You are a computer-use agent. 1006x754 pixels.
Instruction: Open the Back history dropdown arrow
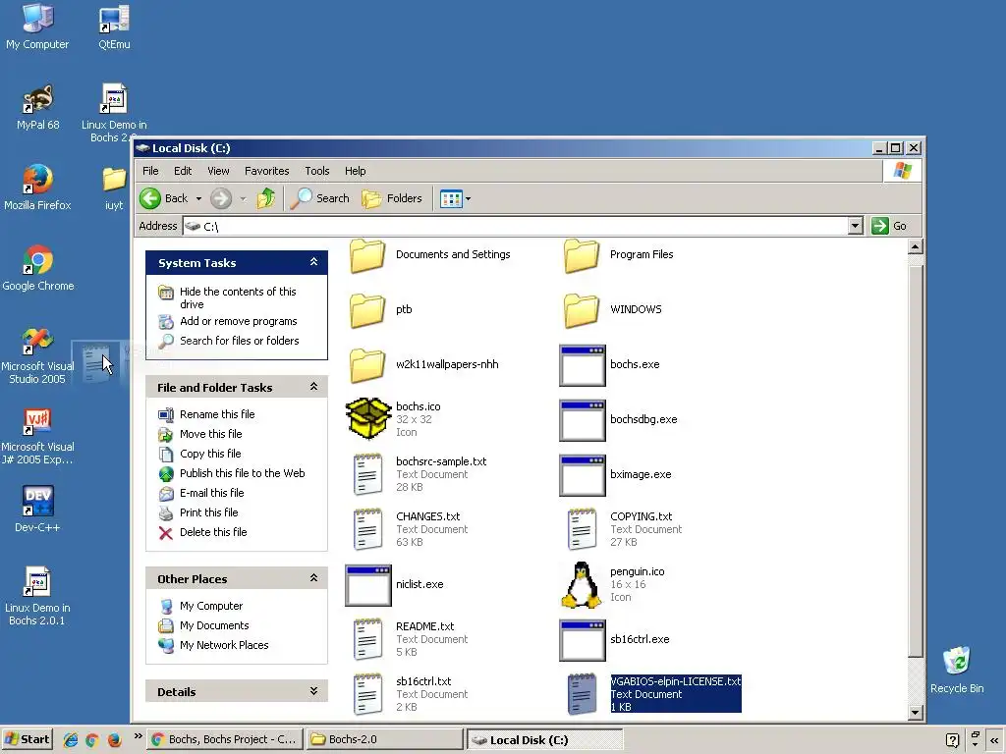(198, 198)
